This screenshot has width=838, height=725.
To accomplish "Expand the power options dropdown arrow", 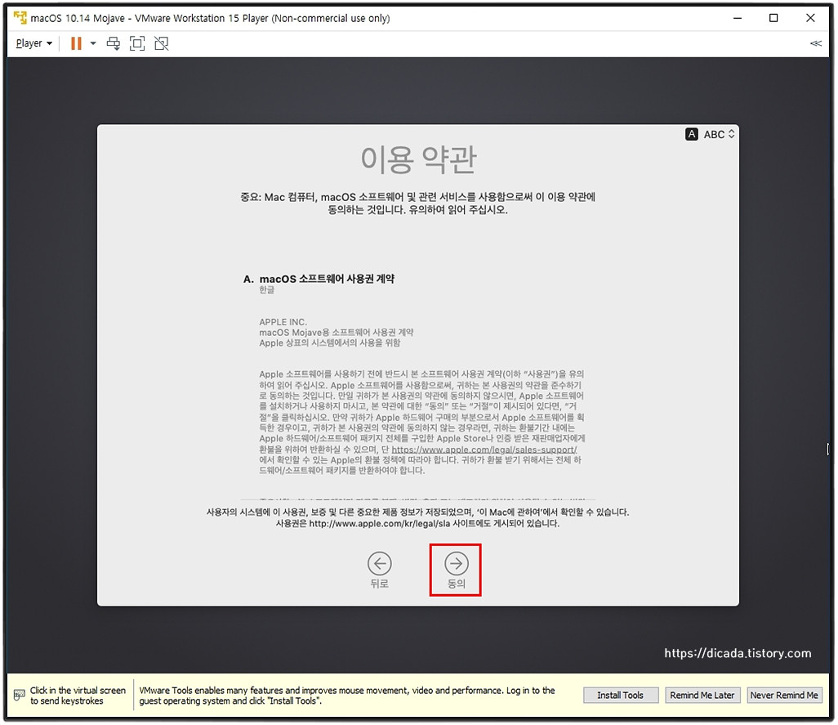I will pos(93,43).
